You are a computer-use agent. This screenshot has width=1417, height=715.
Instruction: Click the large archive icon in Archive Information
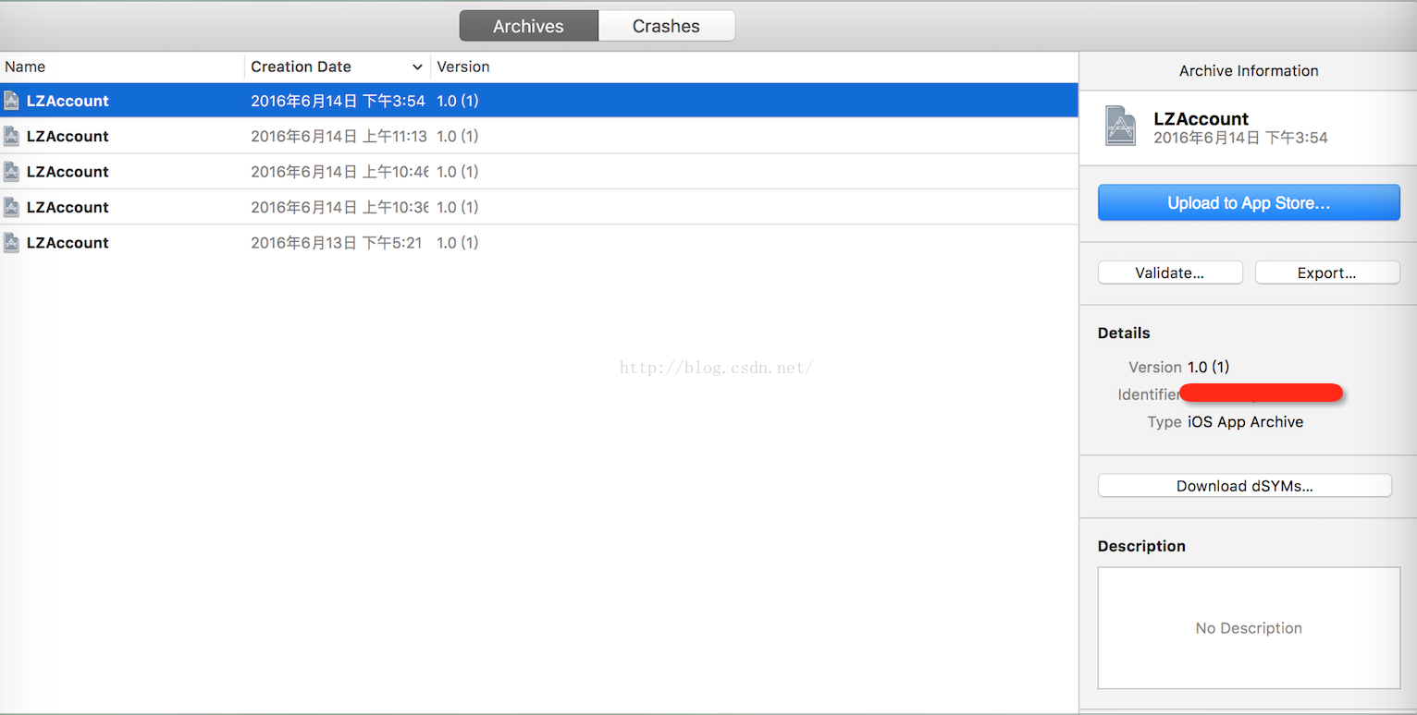tap(1120, 127)
